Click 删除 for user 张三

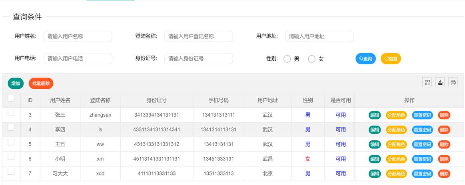point(444,115)
